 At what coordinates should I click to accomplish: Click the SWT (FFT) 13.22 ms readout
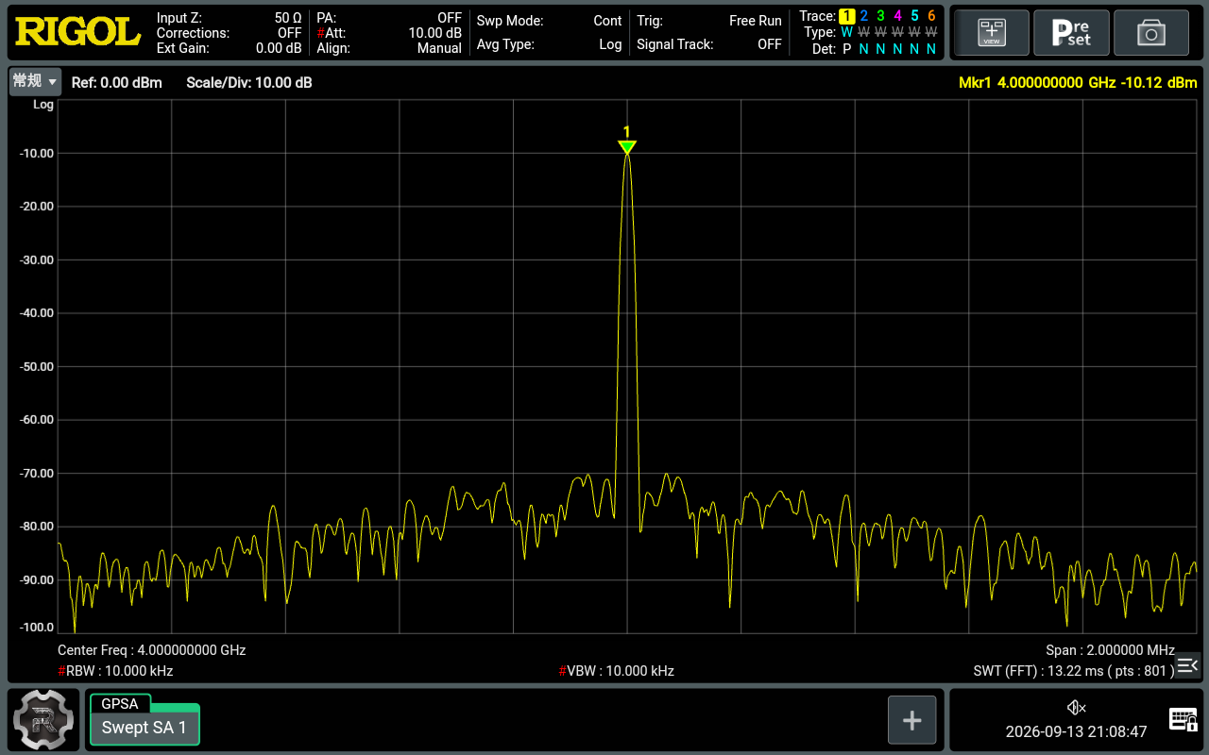click(1074, 671)
